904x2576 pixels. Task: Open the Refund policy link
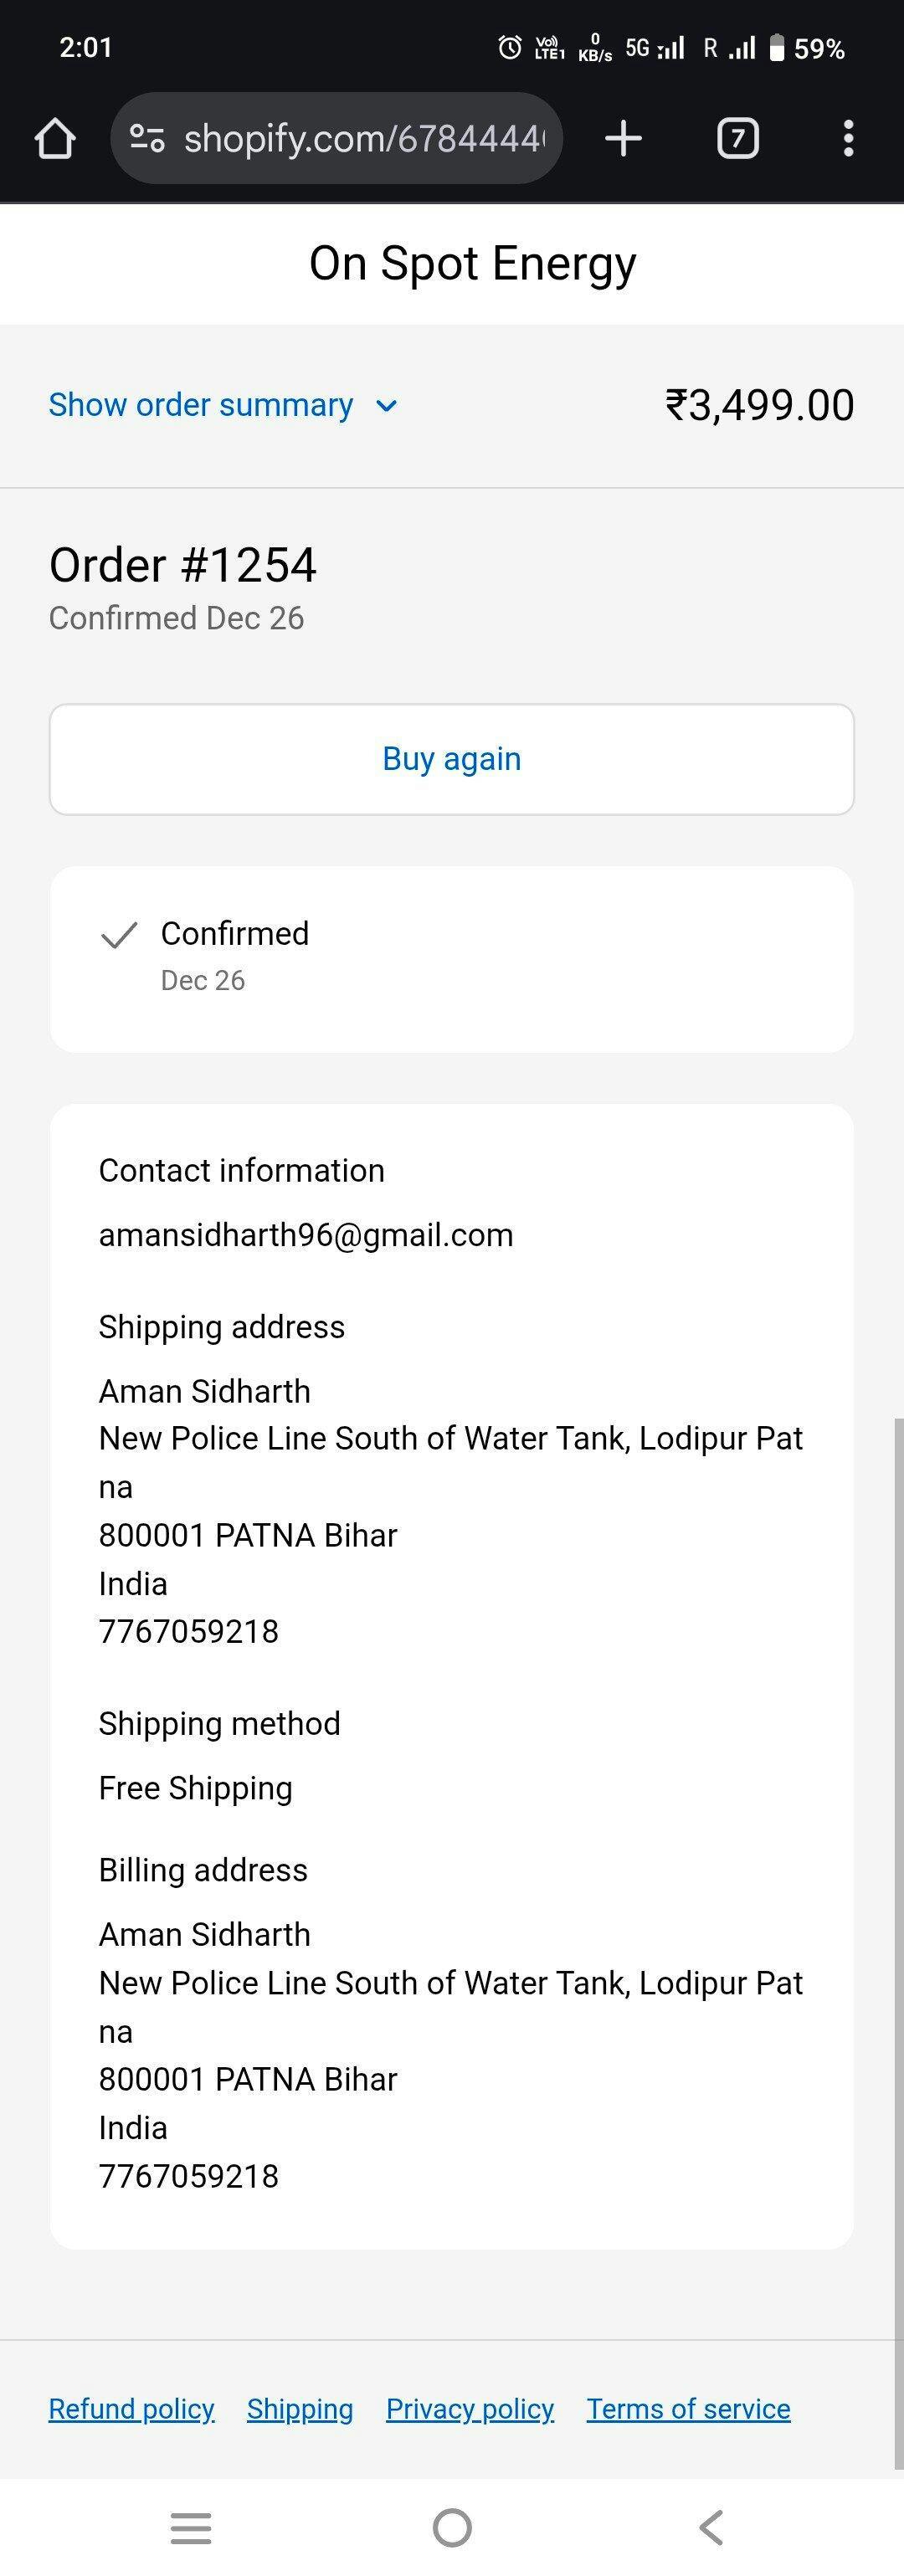(x=132, y=2409)
